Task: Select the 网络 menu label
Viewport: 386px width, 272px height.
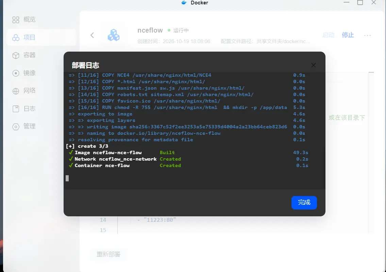Action: [30, 91]
